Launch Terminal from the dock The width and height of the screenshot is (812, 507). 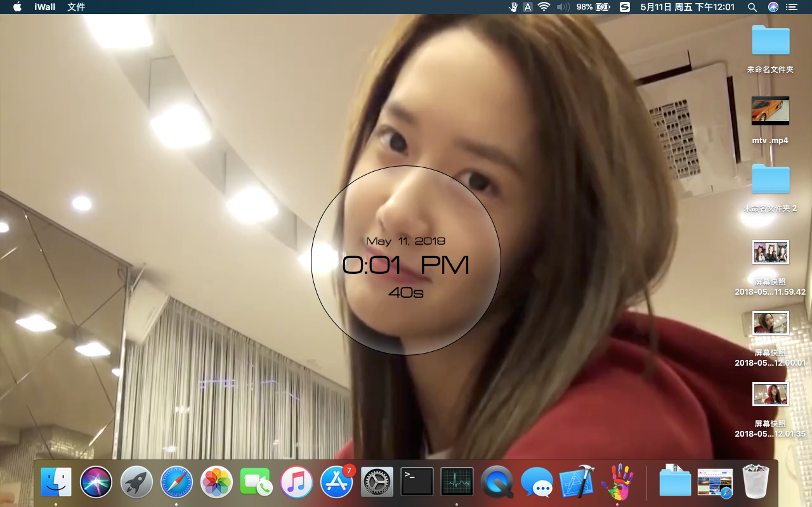pyautogui.click(x=417, y=482)
